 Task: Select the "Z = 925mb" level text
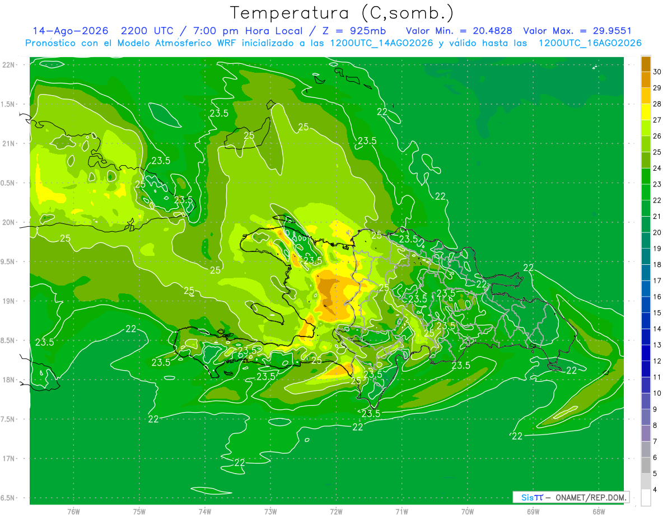pos(353,31)
